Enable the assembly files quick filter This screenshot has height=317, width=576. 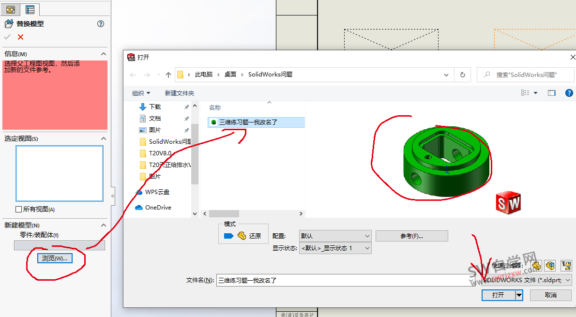tap(550, 266)
